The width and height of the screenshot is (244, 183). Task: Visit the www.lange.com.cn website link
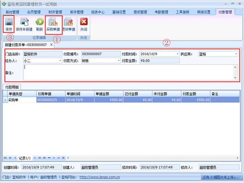pos(100,177)
